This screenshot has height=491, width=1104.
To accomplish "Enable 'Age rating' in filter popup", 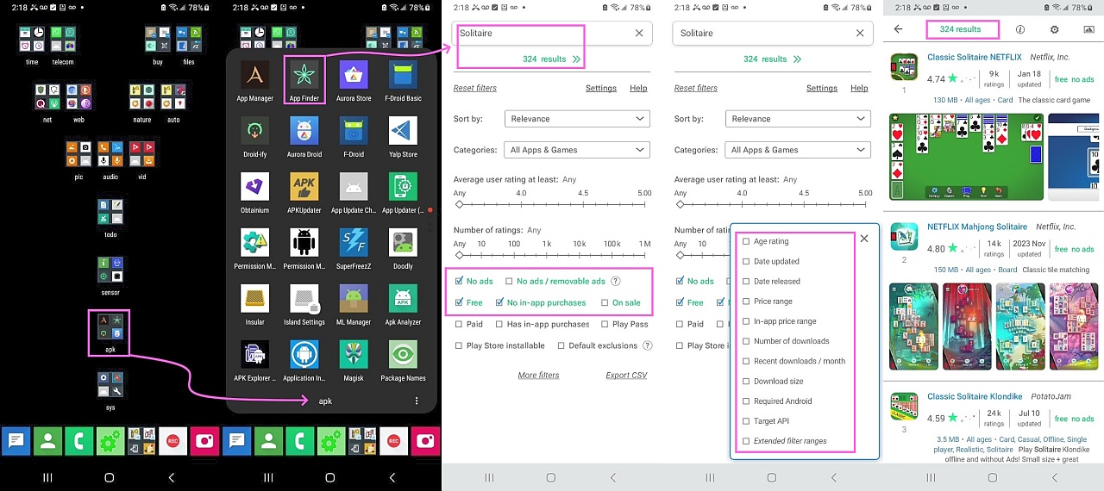I will [x=746, y=241].
